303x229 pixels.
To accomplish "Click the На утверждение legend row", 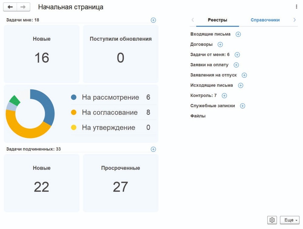I will 114,127.
